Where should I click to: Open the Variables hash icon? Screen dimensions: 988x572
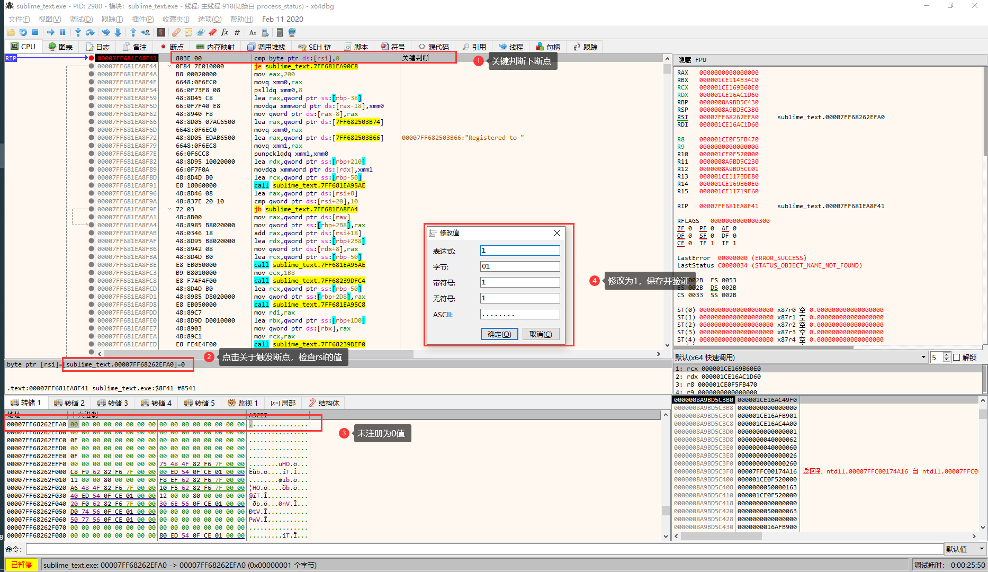[x=237, y=32]
